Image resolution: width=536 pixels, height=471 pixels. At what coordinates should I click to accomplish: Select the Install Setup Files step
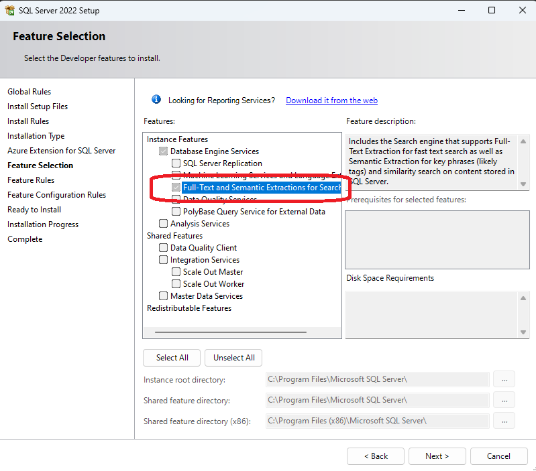[x=38, y=107]
